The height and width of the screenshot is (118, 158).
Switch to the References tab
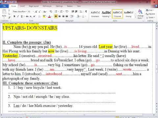[x=47, y=6]
